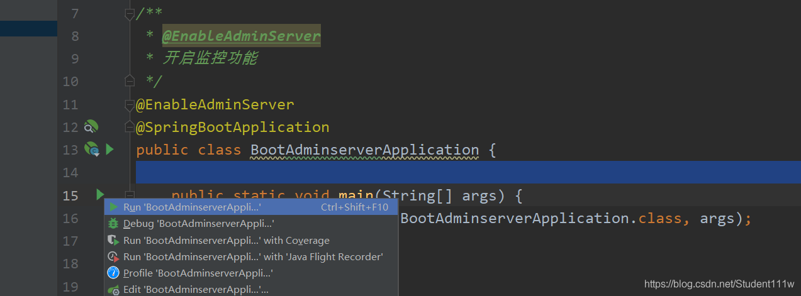
Task: Click the shield coverage icon in menu
Action: 113,240
